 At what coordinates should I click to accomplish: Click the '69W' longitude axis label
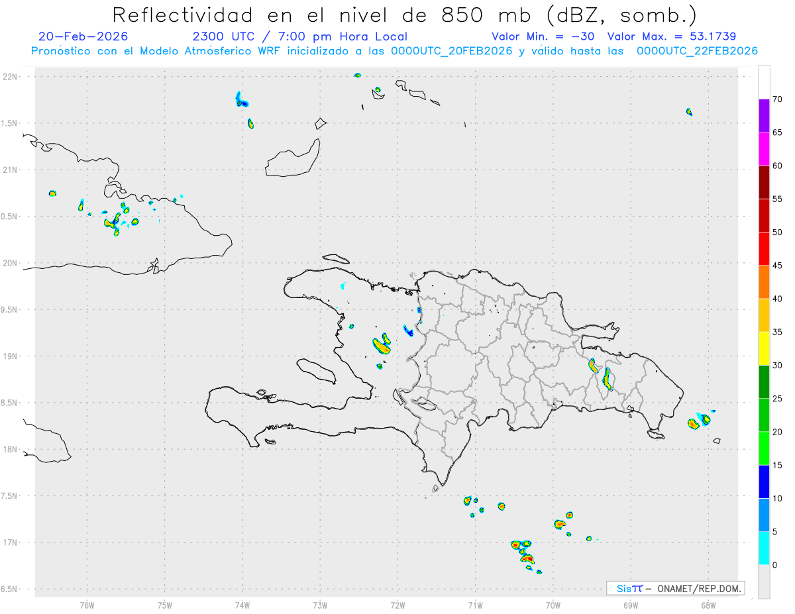tap(630, 604)
